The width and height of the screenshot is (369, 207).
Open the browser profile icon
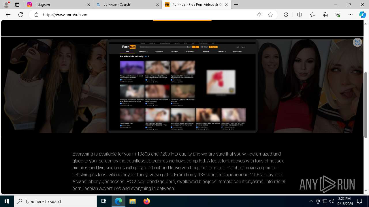click(6, 4)
